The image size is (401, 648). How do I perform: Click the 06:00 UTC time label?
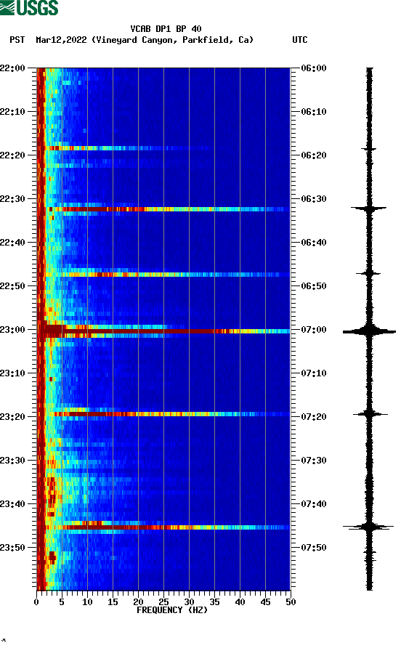tap(314, 68)
